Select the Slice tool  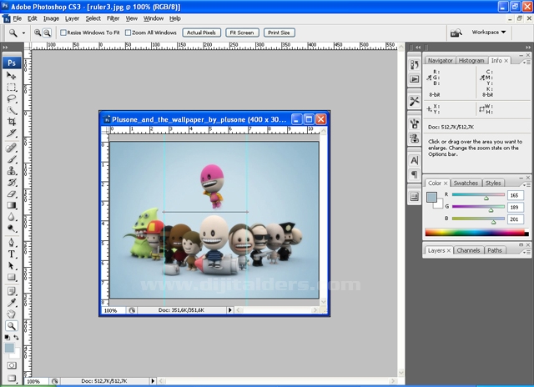(12, 133)
